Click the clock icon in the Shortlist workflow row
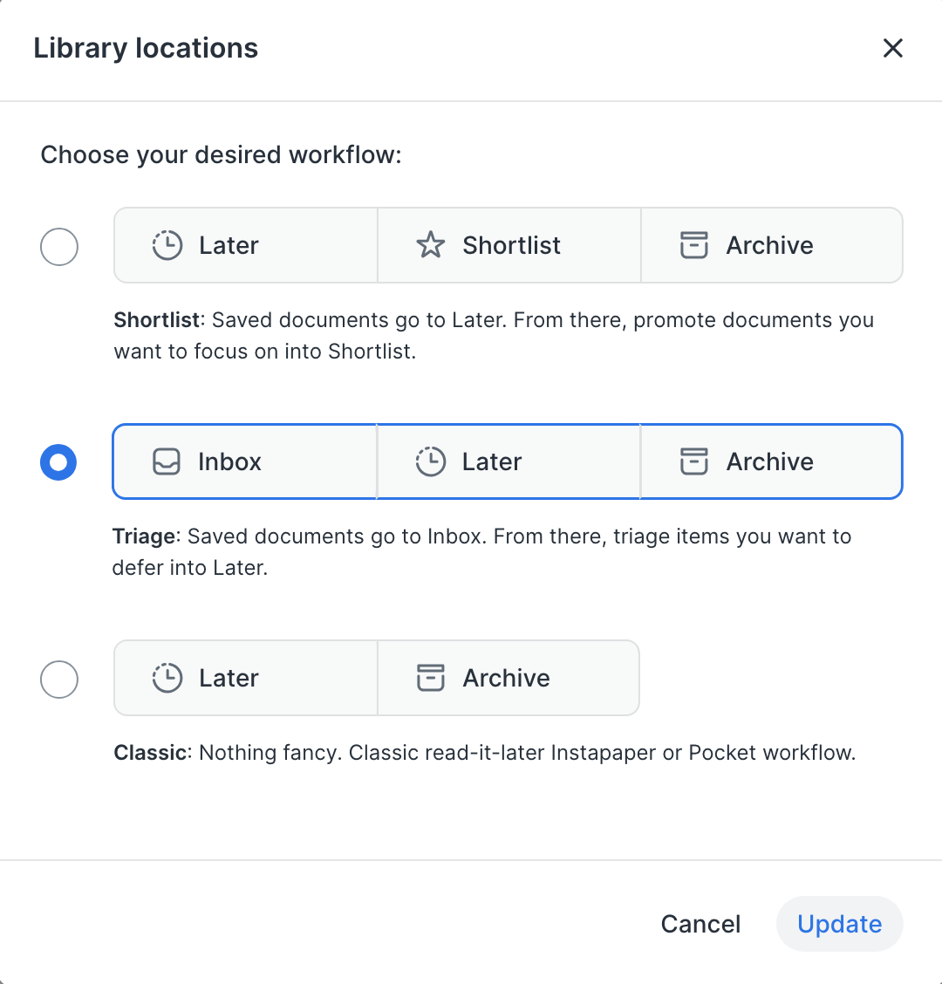Image resolution: width=942 pixels, height=984 pixels. coord(167,246)
